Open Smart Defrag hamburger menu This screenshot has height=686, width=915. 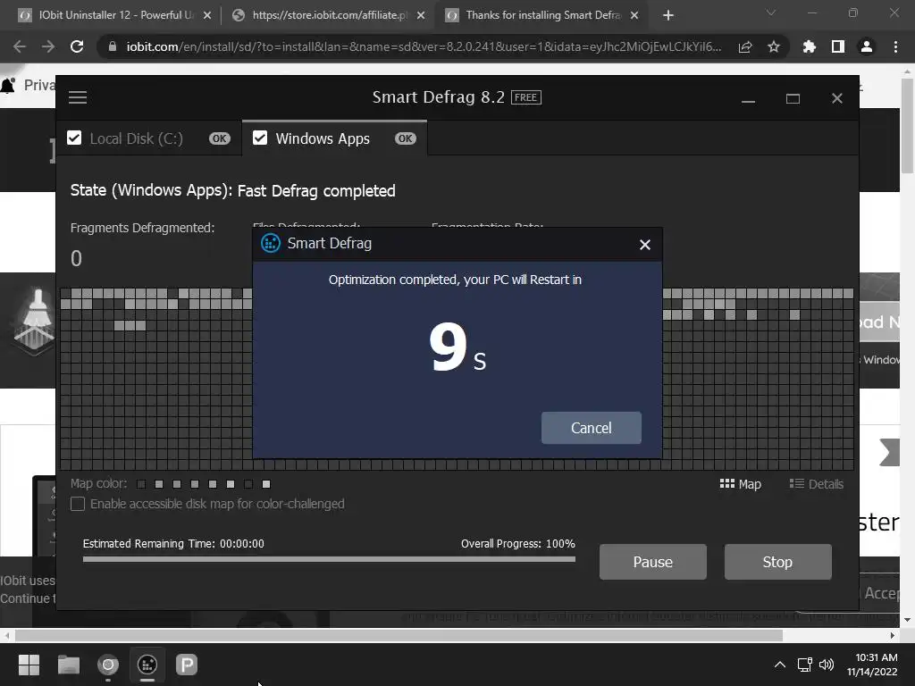point(78,97)
